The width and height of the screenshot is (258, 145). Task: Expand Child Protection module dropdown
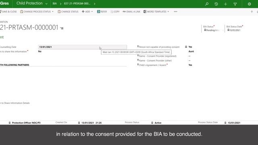[46, 4]
